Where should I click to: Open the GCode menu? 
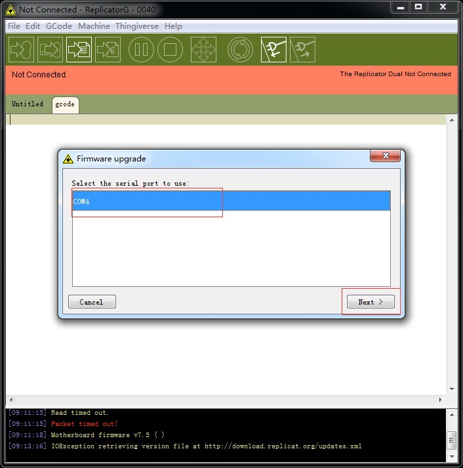(x=59, y=26)
